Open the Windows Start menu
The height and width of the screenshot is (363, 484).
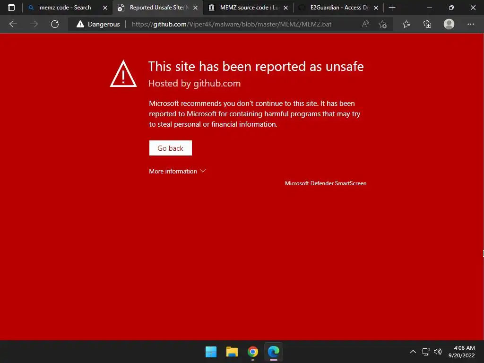[x=211, y=352]
